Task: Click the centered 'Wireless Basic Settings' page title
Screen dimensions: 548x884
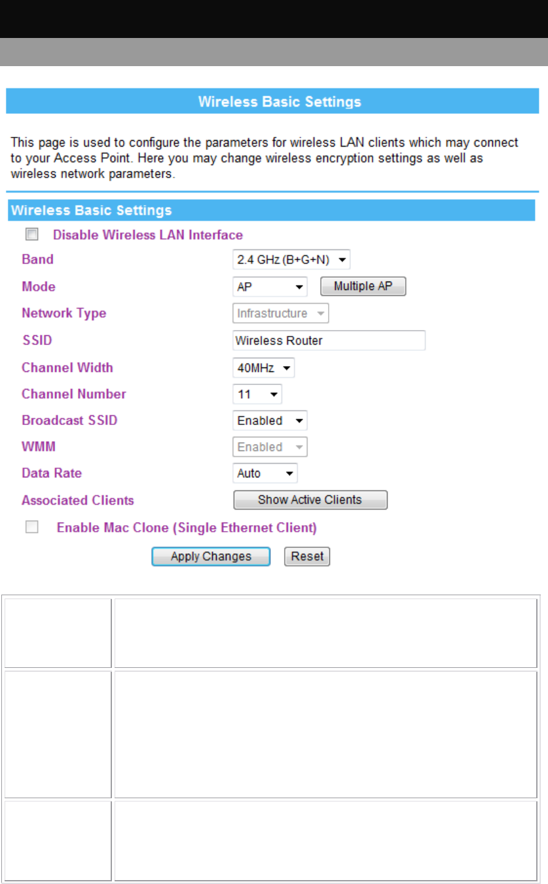Action: click(280, 102)
